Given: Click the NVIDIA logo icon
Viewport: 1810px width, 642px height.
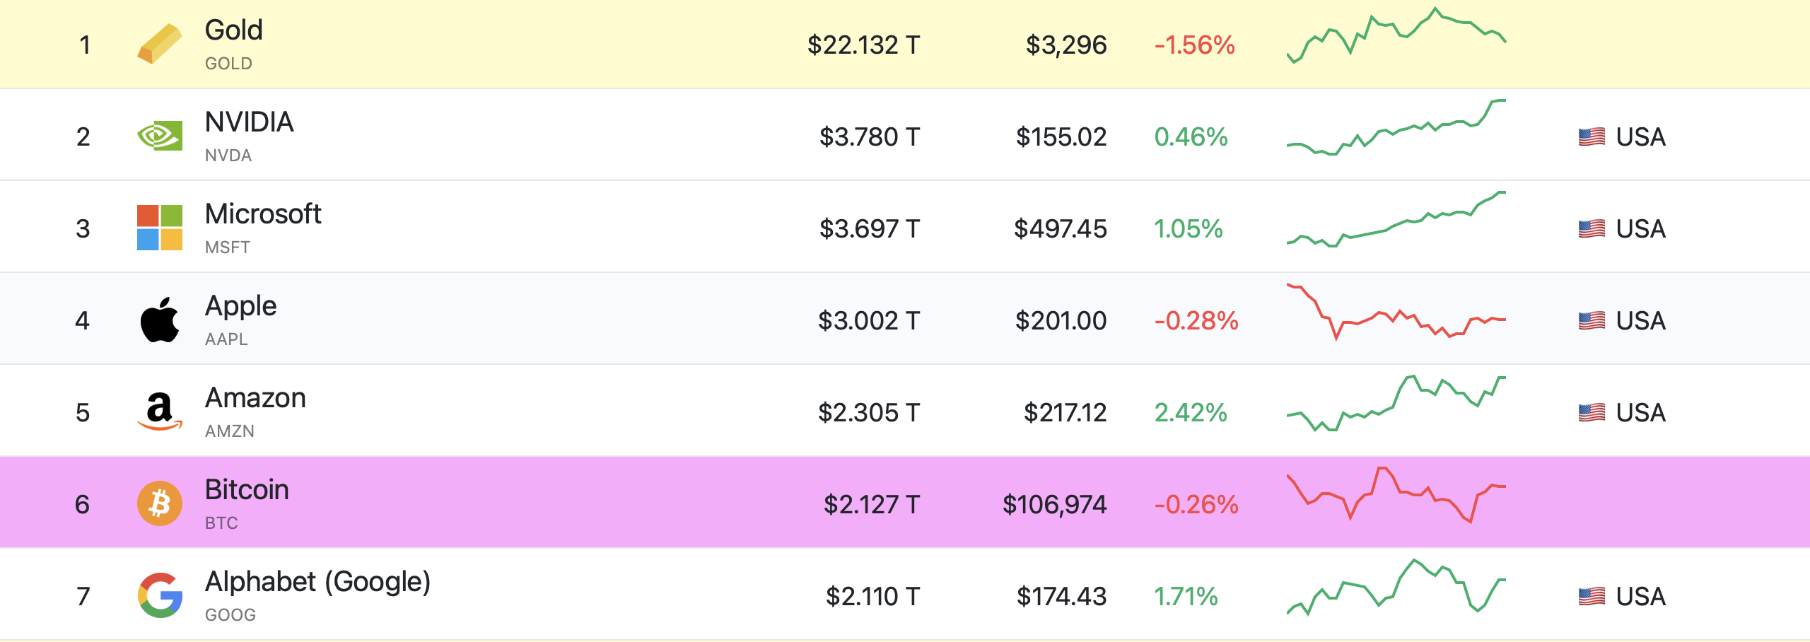Looking at the screenshot, I should point(160,136).
